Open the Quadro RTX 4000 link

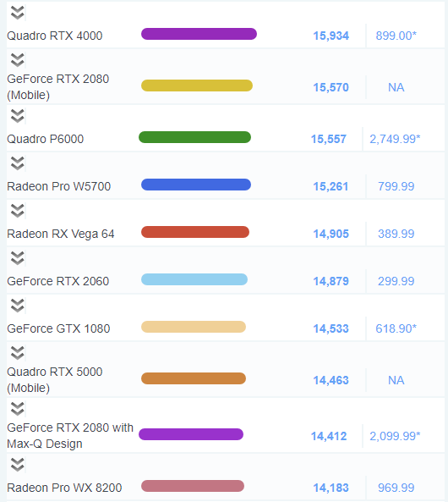55,36
